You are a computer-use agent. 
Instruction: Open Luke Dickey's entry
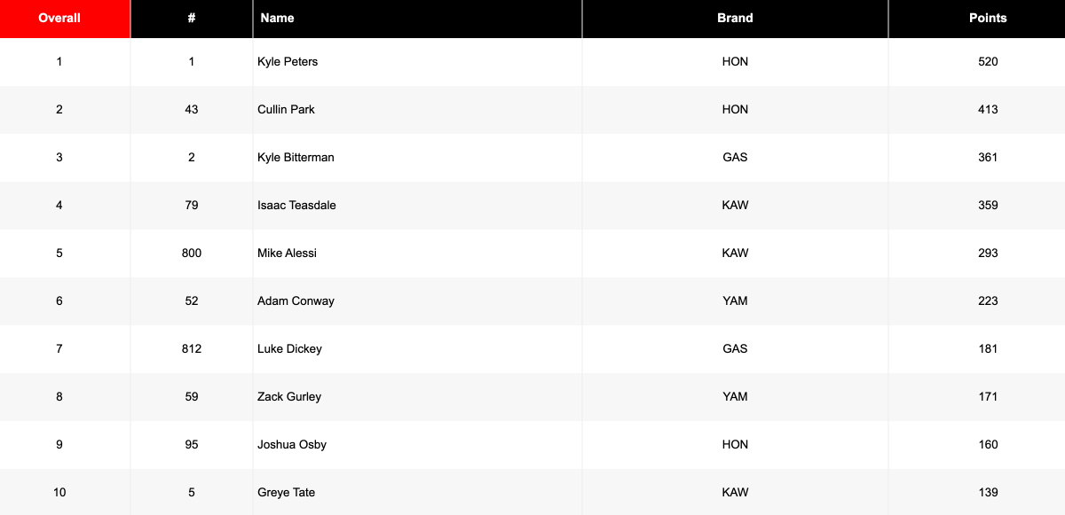[289, 349]
